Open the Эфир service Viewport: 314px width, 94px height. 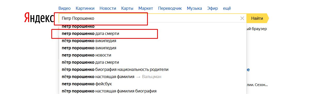(x=212, y=8)
